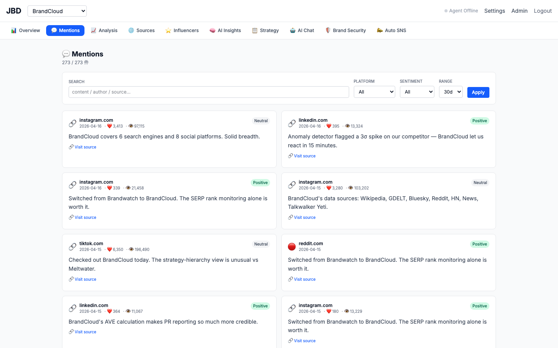The width and height of the screenshot is (558, 348).
Task: Click link icon of the Anomaly detector mention
Action: (292, 123)
